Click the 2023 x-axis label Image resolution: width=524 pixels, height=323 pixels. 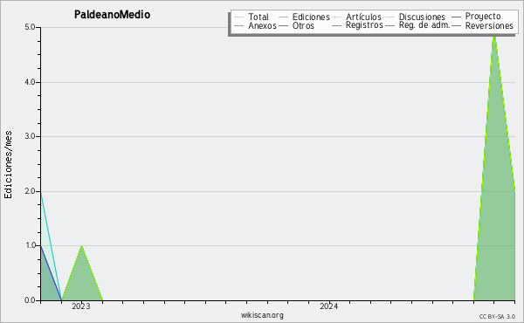[81, 306]
